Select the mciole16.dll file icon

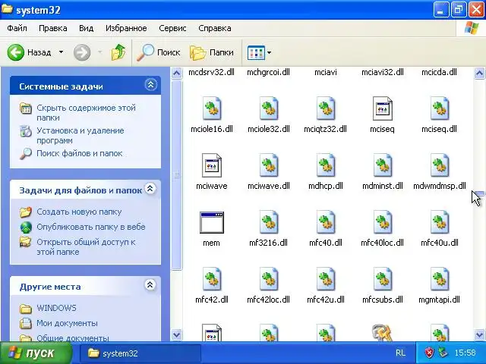click(212, 108)
